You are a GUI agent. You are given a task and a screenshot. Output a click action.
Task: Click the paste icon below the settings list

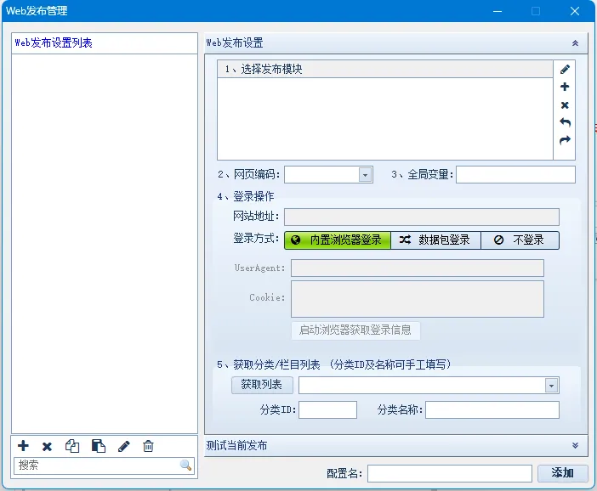(x=98, y=446)
